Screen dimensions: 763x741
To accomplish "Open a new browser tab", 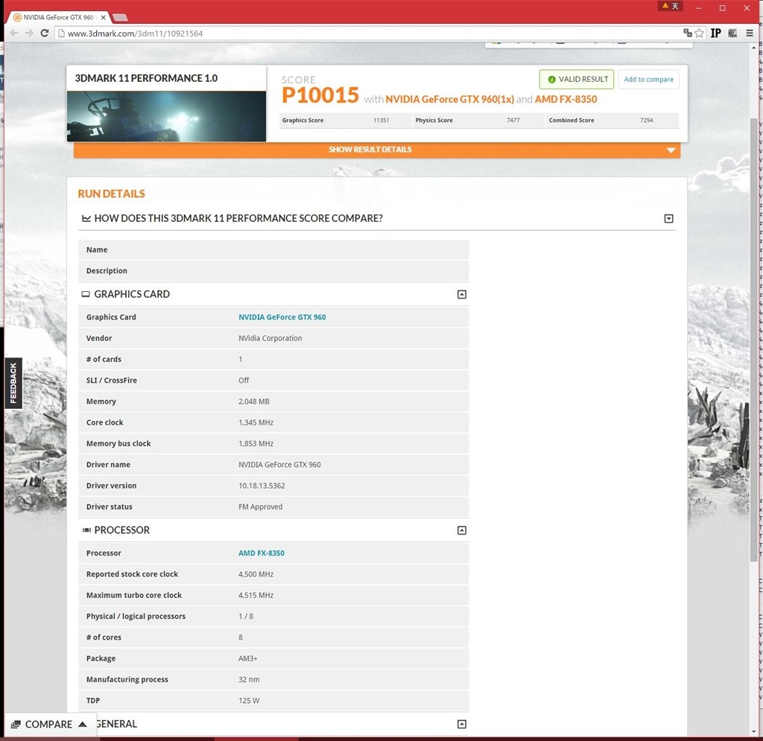I will click(120, 18).
